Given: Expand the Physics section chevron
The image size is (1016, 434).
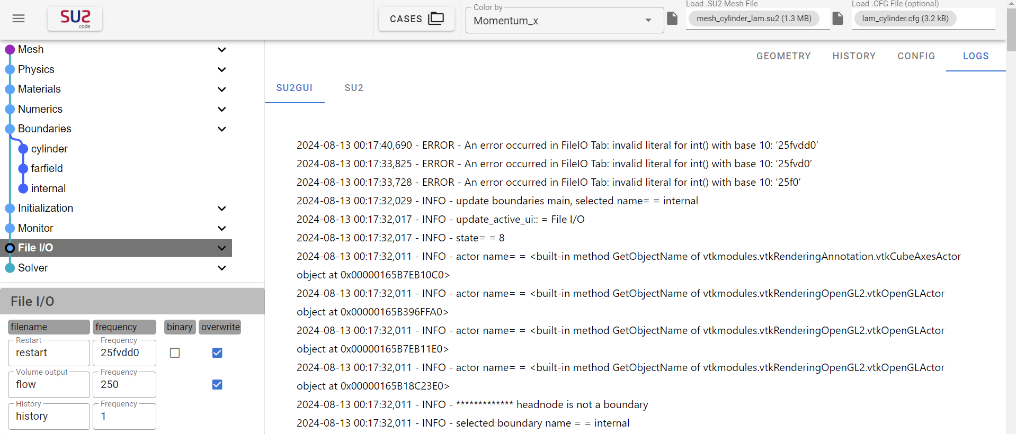Looking at the screenshot, I should (x=222, y=69).
